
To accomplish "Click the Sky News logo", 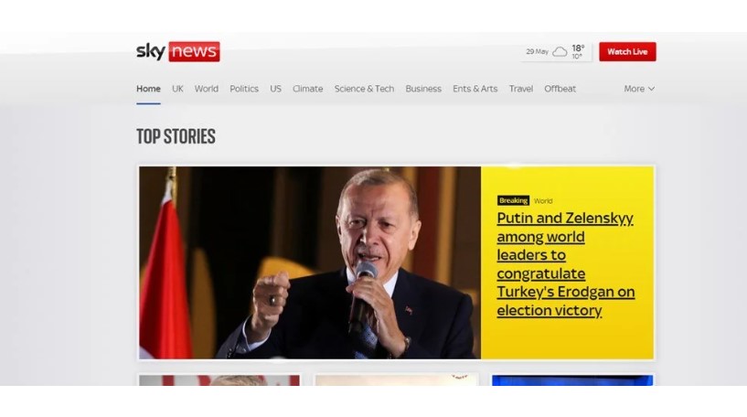I will pyautogui.click(x=178, y=51).
